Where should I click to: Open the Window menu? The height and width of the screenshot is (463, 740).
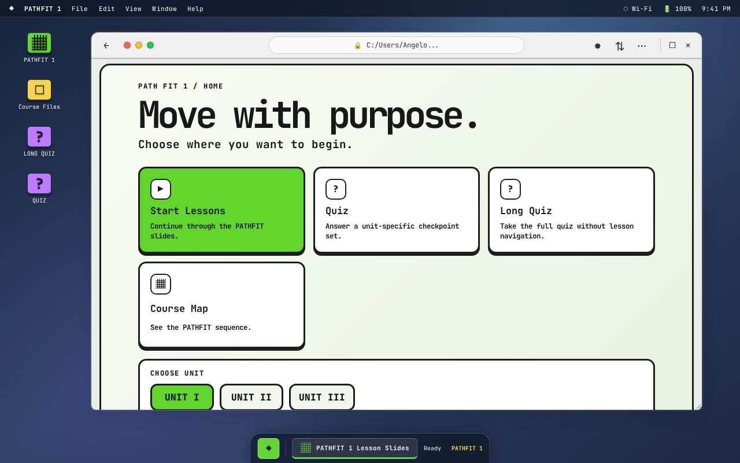coord(164,9)
